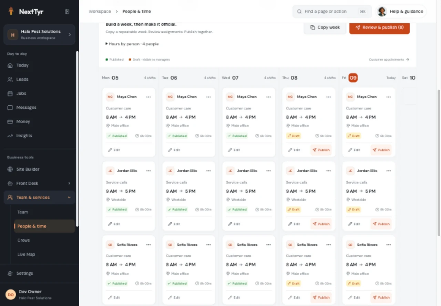Select People & time in the sidebar

[44, 226]
